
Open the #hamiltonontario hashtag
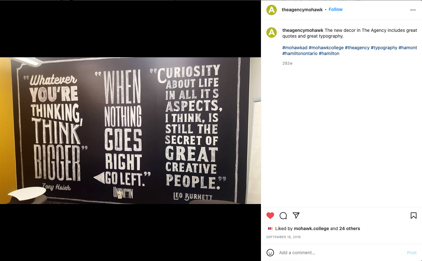click(x=300, y=53)
